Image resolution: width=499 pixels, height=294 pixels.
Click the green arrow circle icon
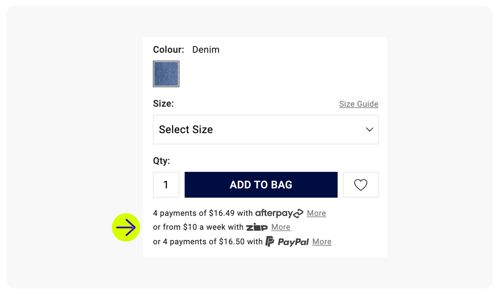(126, 227)
